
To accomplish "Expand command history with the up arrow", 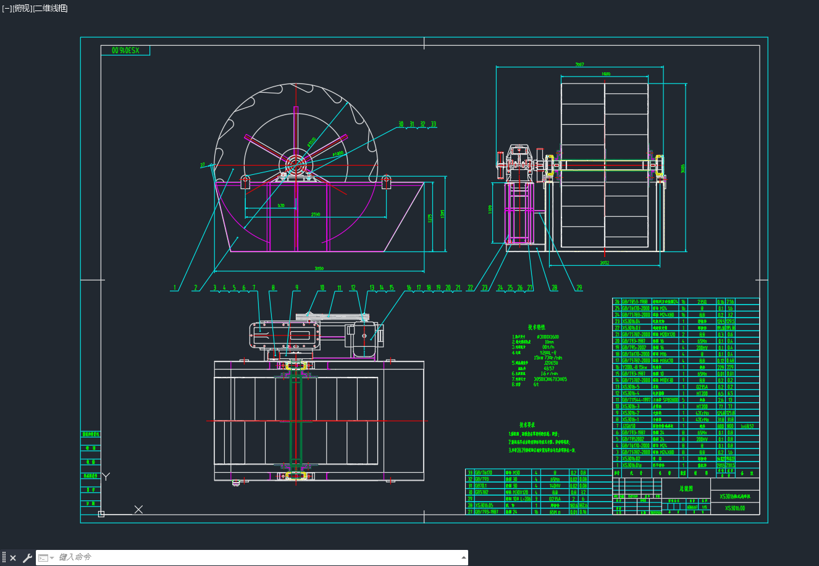I will (x=464, y=557).
